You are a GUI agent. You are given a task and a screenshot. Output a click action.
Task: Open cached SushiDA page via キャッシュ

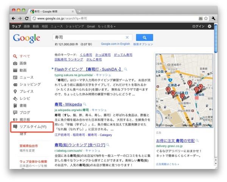click(x=103, y=75)
